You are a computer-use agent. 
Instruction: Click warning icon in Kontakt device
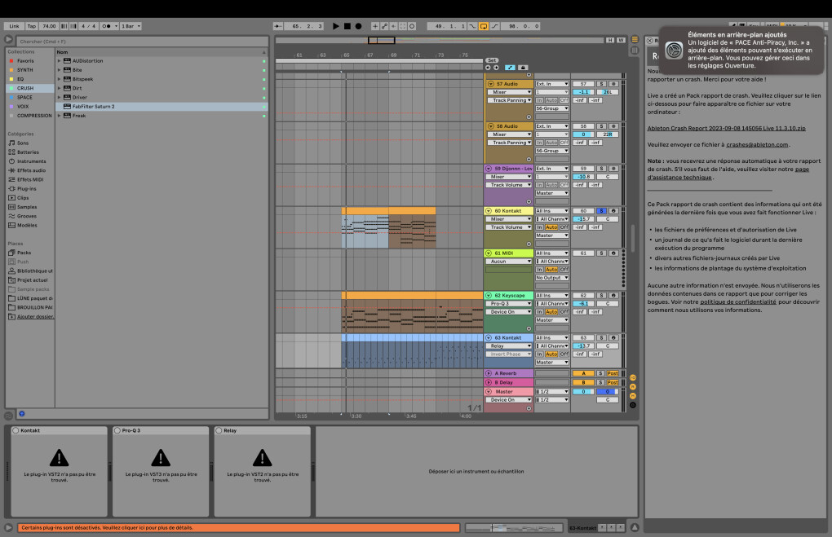tap(59, 457)
